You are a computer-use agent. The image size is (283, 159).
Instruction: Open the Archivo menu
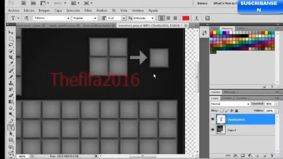(x=14, y=11)
